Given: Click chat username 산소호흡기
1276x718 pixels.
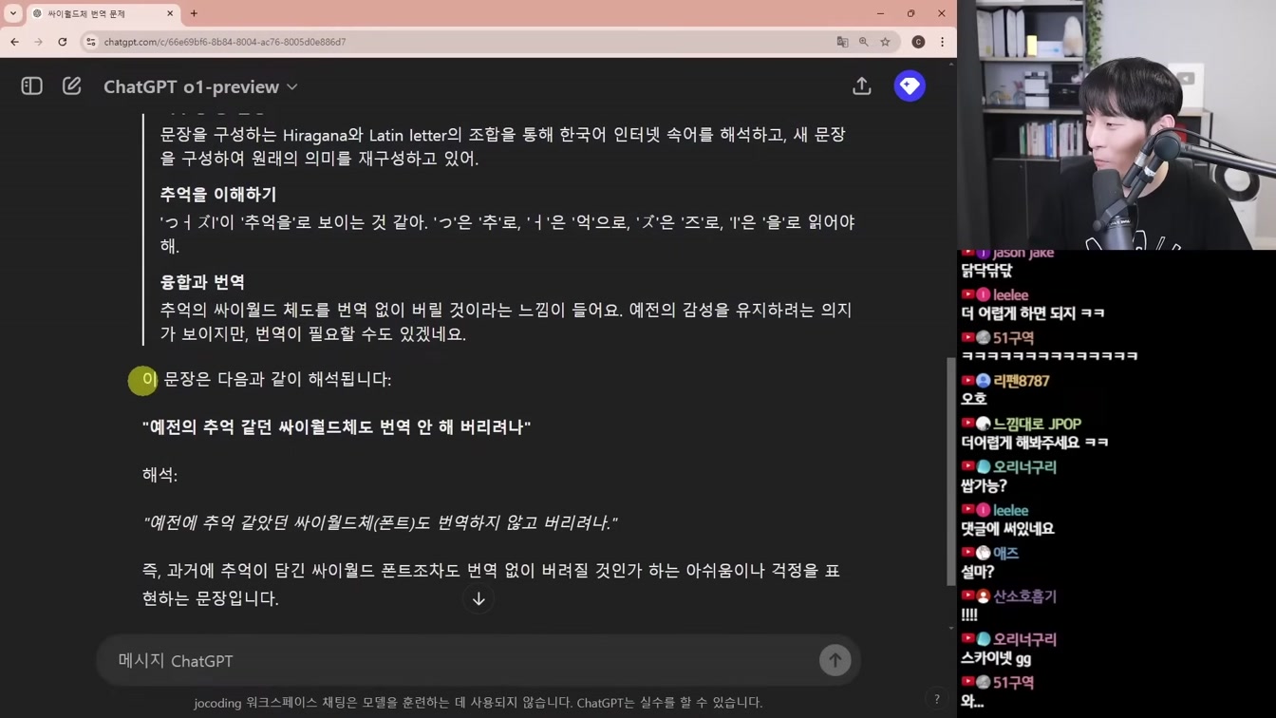Looking at the screenshot, I should pyautogui.click(x=1024, y=596).
